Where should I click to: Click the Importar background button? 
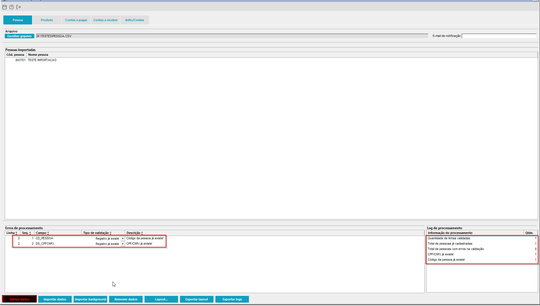tap(90, 299)
